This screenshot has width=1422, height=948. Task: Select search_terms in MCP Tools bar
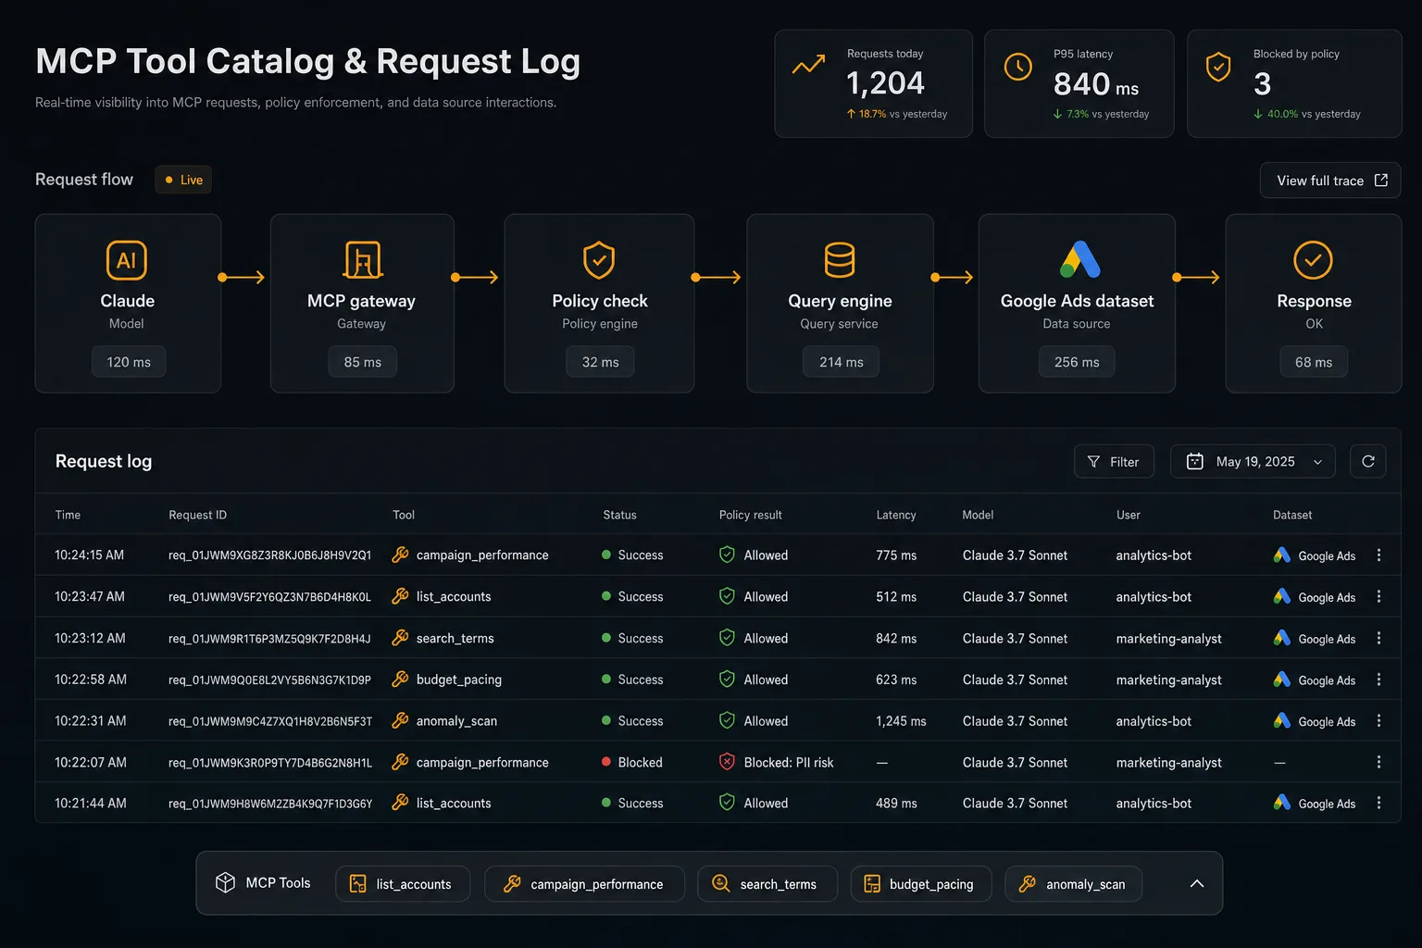(767, 884)
